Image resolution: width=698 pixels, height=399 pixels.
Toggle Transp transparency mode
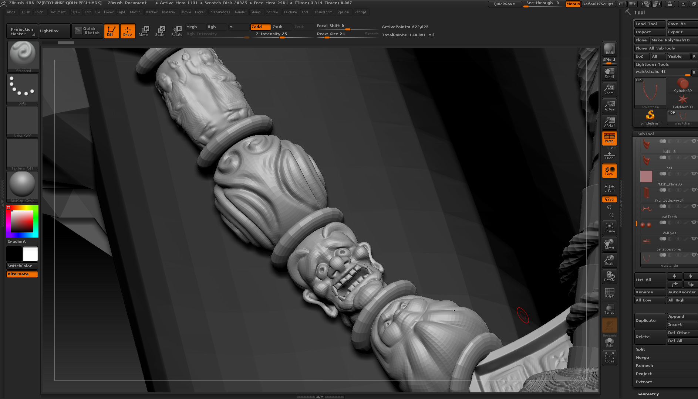click(x=609, y=309)
